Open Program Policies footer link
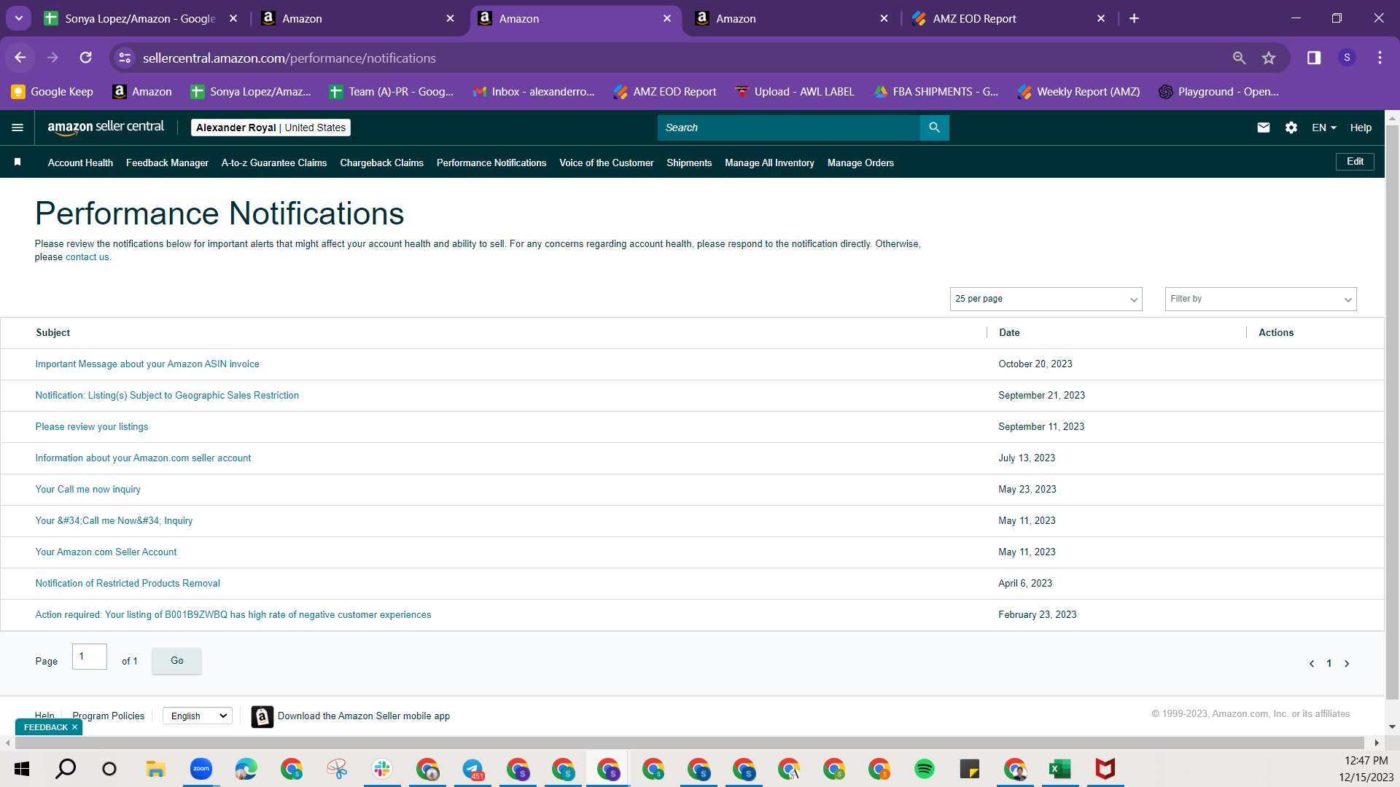Viewport: 1400px width, 787px height. [109, 716]
